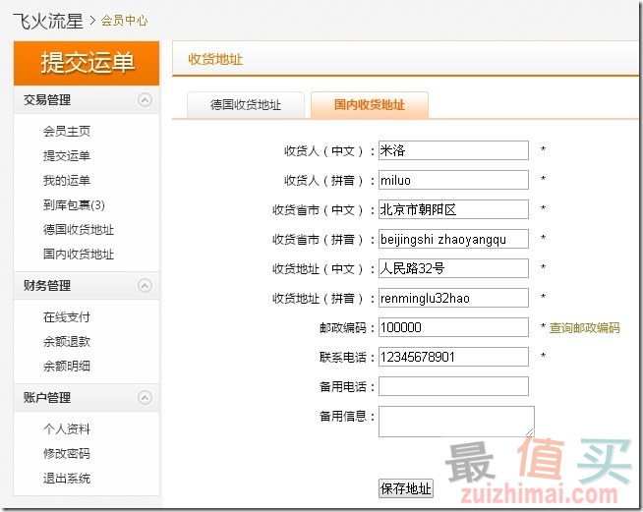Click the 账户管理 section header text

coord(47,397)
